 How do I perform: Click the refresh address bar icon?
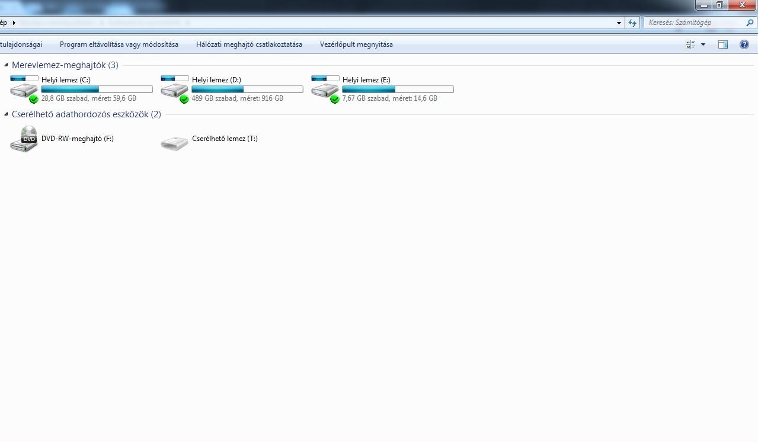[632, 23]
